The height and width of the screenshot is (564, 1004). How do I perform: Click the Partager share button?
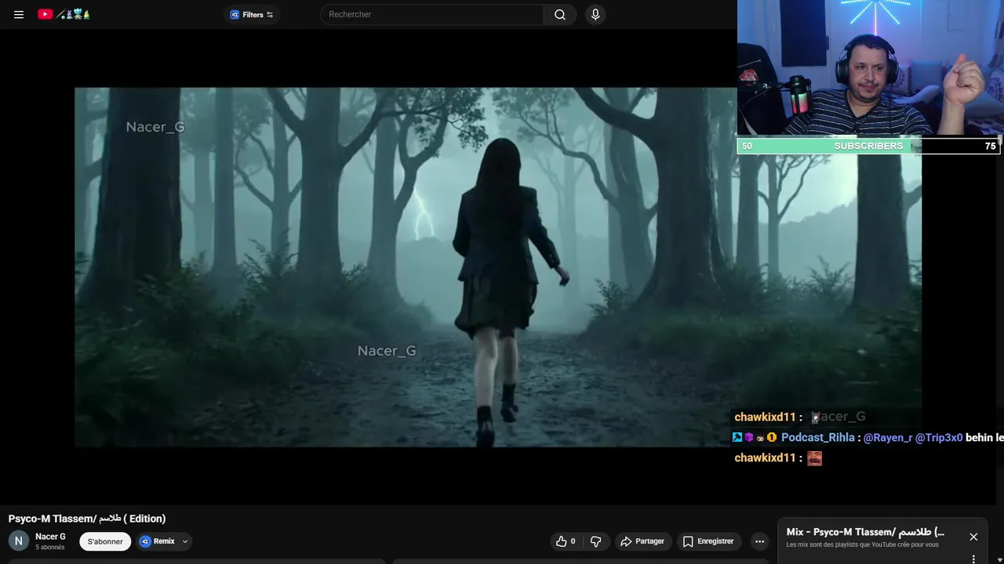[642, 541]
